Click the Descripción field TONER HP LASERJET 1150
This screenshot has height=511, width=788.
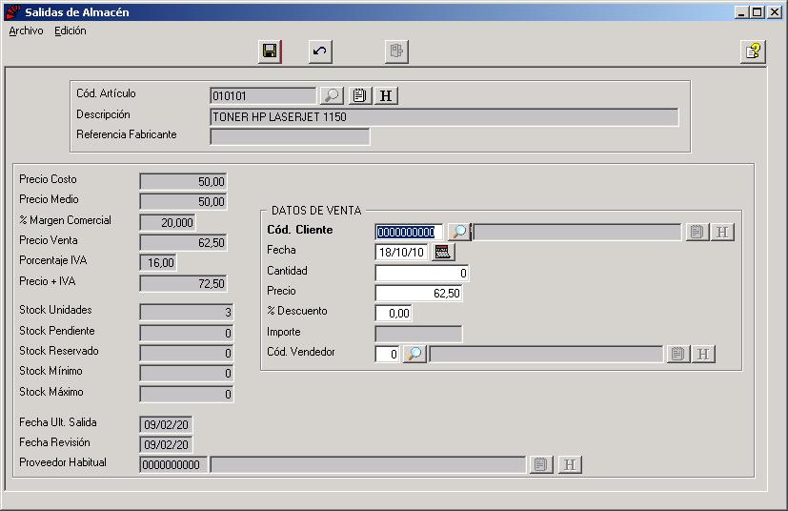444,117
